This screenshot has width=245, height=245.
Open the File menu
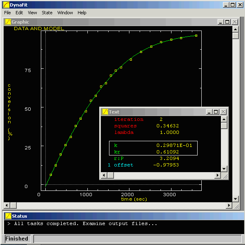point(7,13)
